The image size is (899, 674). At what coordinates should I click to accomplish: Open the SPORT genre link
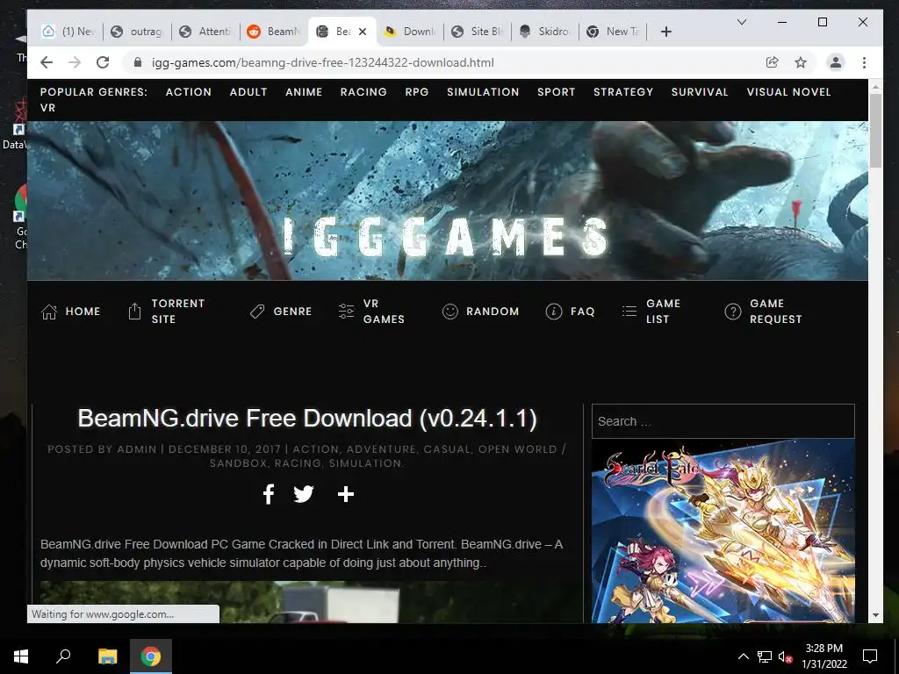click(x=556, y=91)
